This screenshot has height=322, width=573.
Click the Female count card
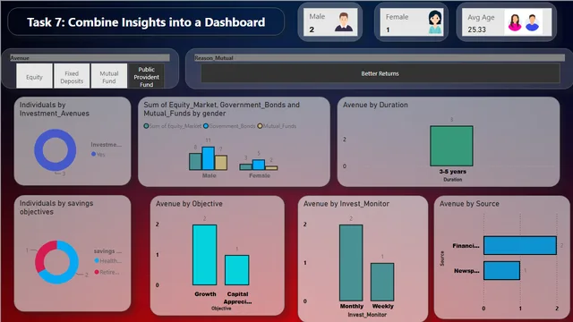tap(412, 22)
